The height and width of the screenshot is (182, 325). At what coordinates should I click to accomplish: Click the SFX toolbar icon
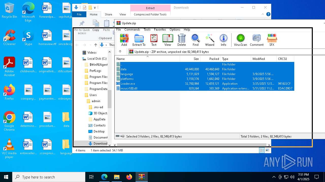(x=272, y=40)
